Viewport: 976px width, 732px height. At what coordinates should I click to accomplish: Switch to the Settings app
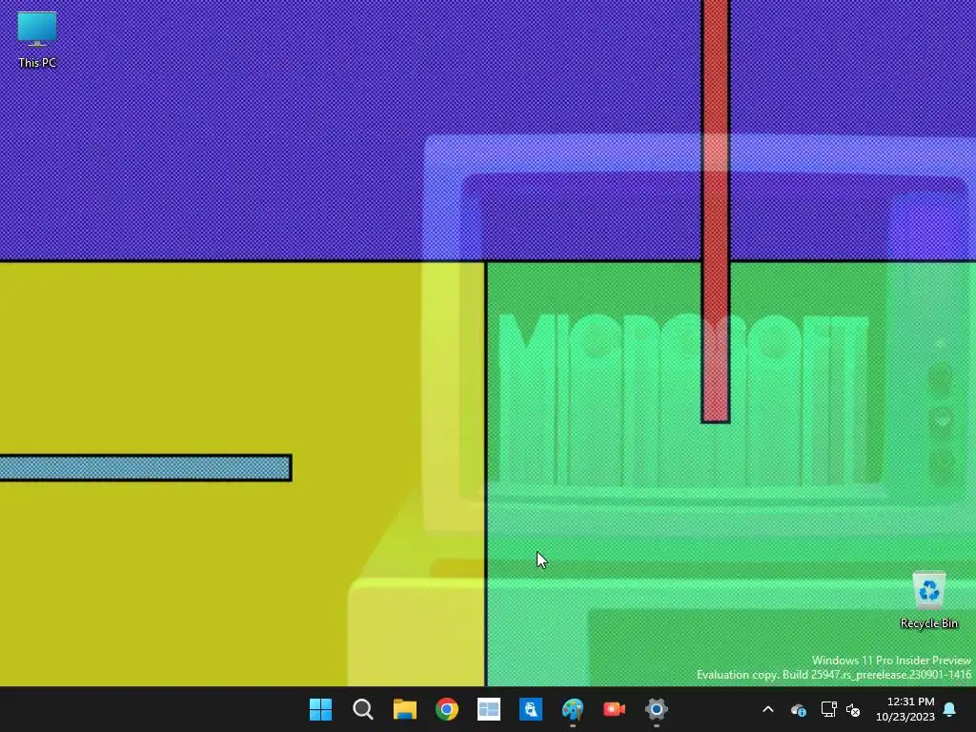656,709
